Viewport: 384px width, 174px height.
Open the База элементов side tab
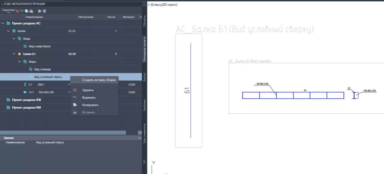click(145, 133)
